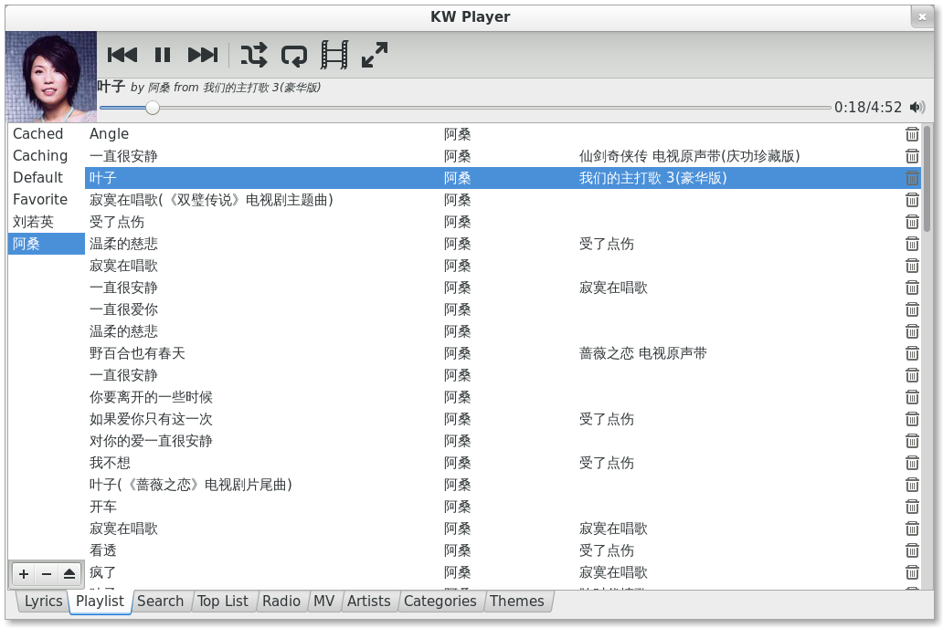Switch to MV video mode icon

click(334, 56)
